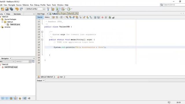Viewport: 185px width, 104px height.
Task: Click the Profile Project clock icon
Action: pos(69,9)
